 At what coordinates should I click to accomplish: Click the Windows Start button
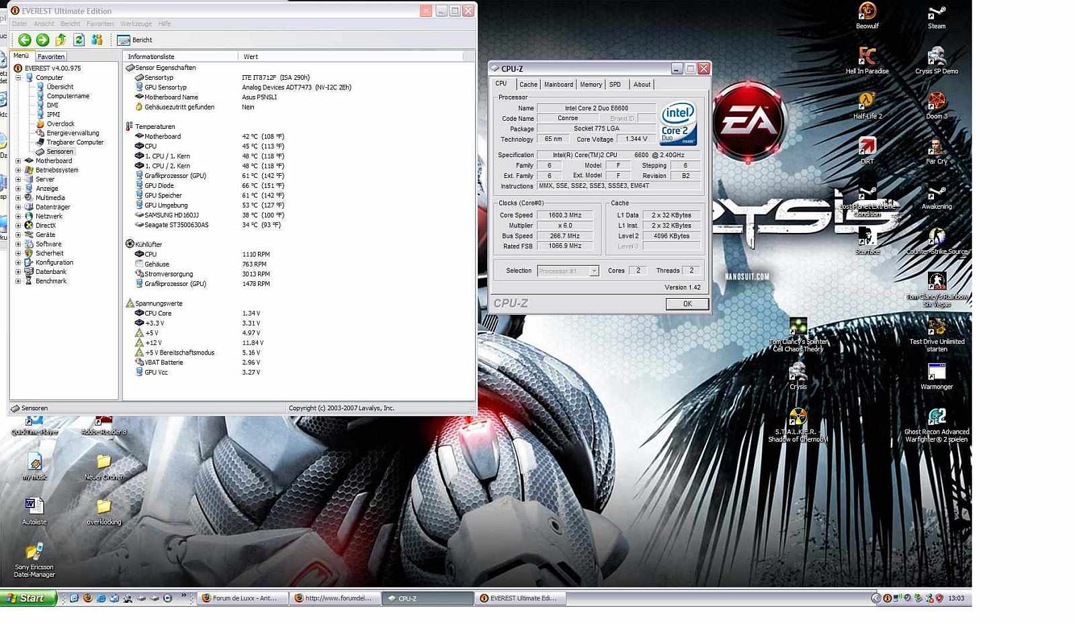28,598
